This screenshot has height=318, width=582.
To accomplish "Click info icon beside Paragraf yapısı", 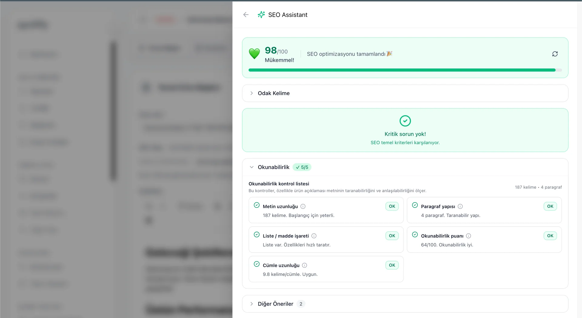I will coord(460,207).
